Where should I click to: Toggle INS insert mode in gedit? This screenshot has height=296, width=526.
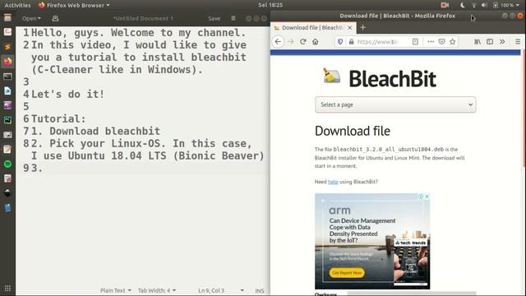tap(260, 290)
